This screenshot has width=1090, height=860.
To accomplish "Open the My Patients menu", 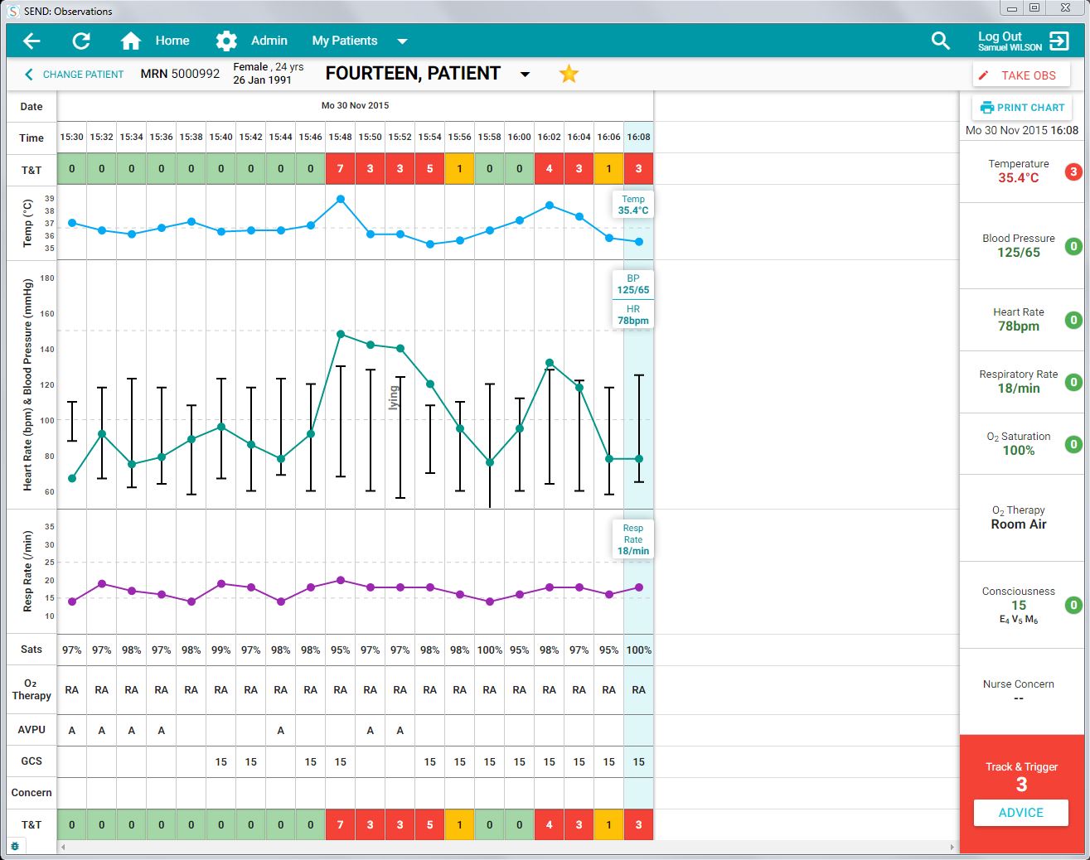I will point(344,41).
